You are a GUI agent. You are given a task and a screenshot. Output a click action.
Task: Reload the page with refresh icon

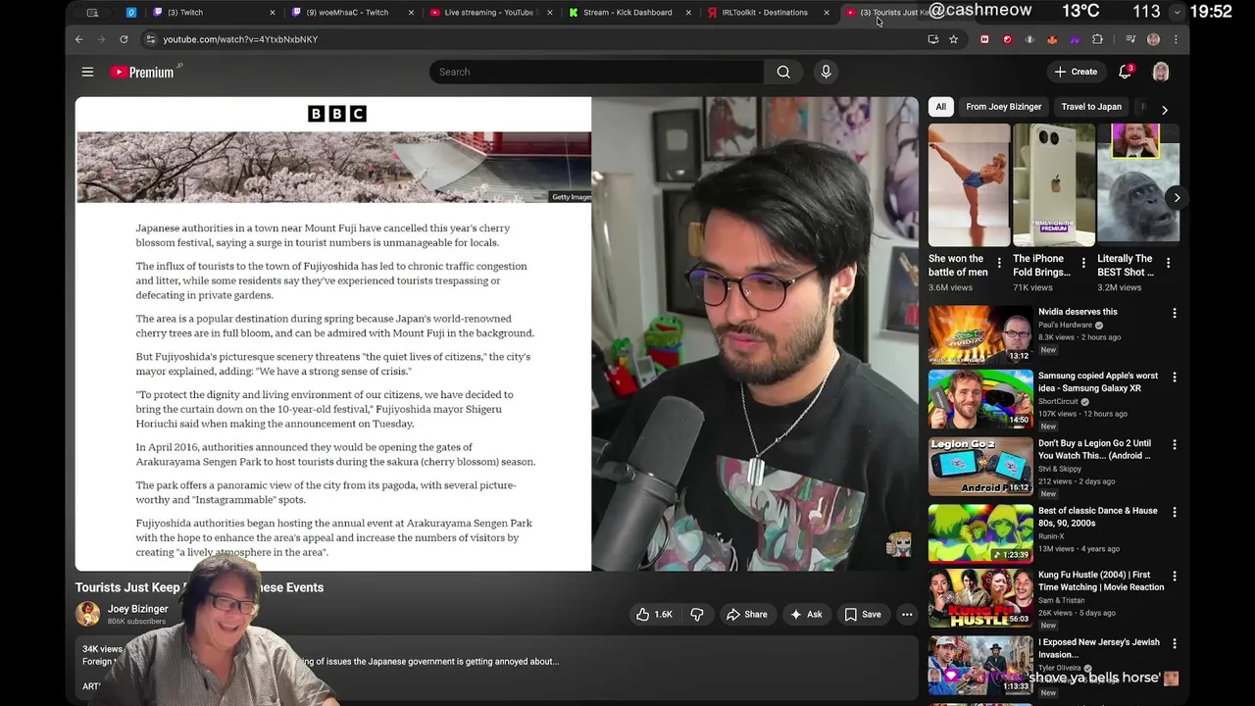click(124, 39)
